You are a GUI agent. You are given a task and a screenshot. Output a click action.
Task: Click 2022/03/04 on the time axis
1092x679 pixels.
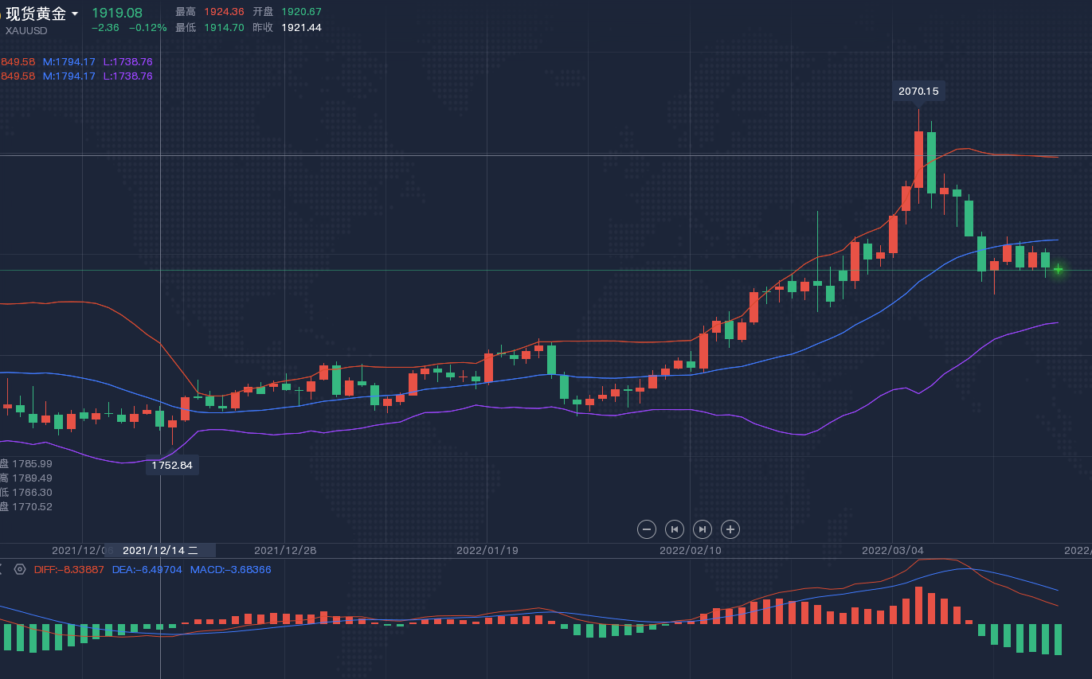coord(893,550)
